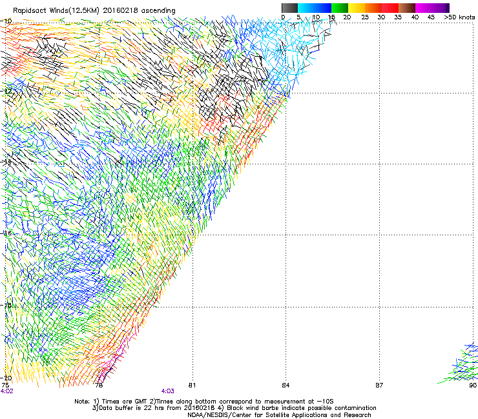The width and height of the screenshot is (478, 419).
Task: Click the yellow 20-25 knots legend color
Action: (357, 8)
